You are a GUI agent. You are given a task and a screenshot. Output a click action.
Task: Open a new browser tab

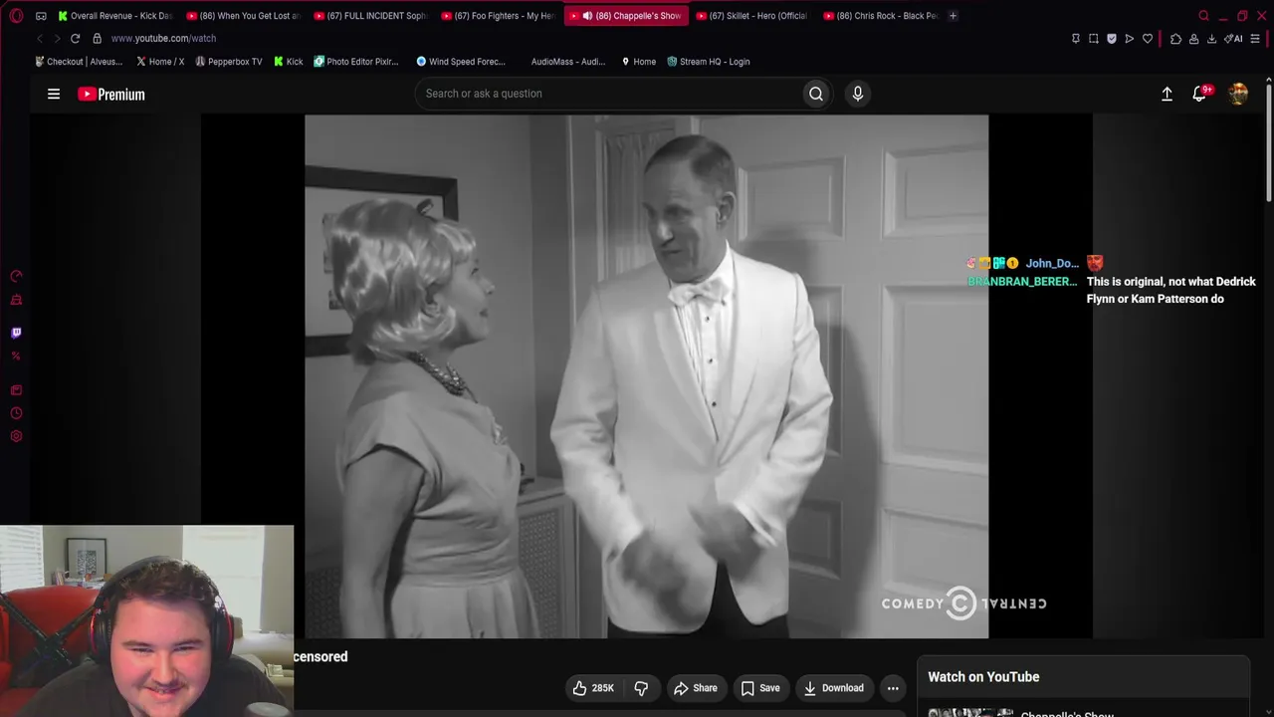pyautogui.click(x=953, y=16)
